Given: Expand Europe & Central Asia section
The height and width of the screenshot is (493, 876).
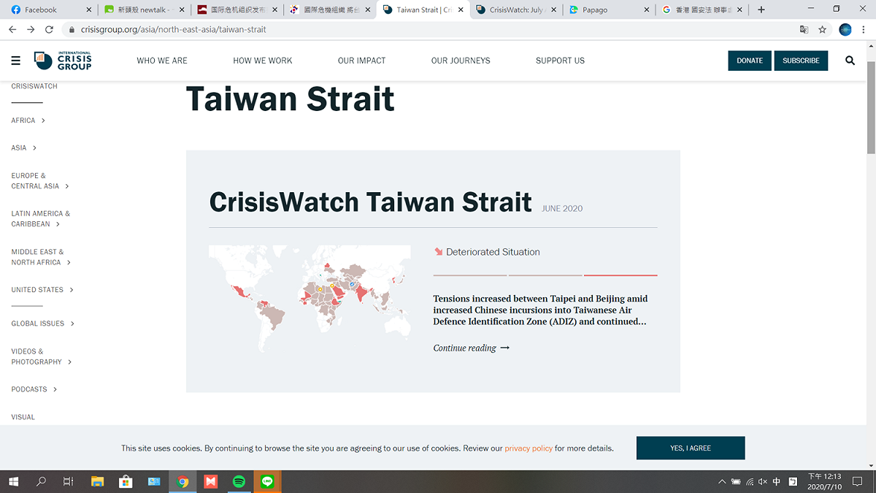Looking at the screenshot, I should click(x=39, y=180).
